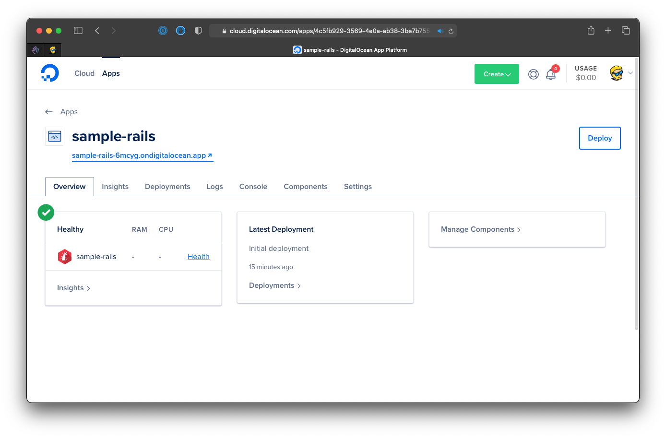Click the user avatar icon
Image resolution: width=666 pixels, height=438 pixels.
pos(616,73)
